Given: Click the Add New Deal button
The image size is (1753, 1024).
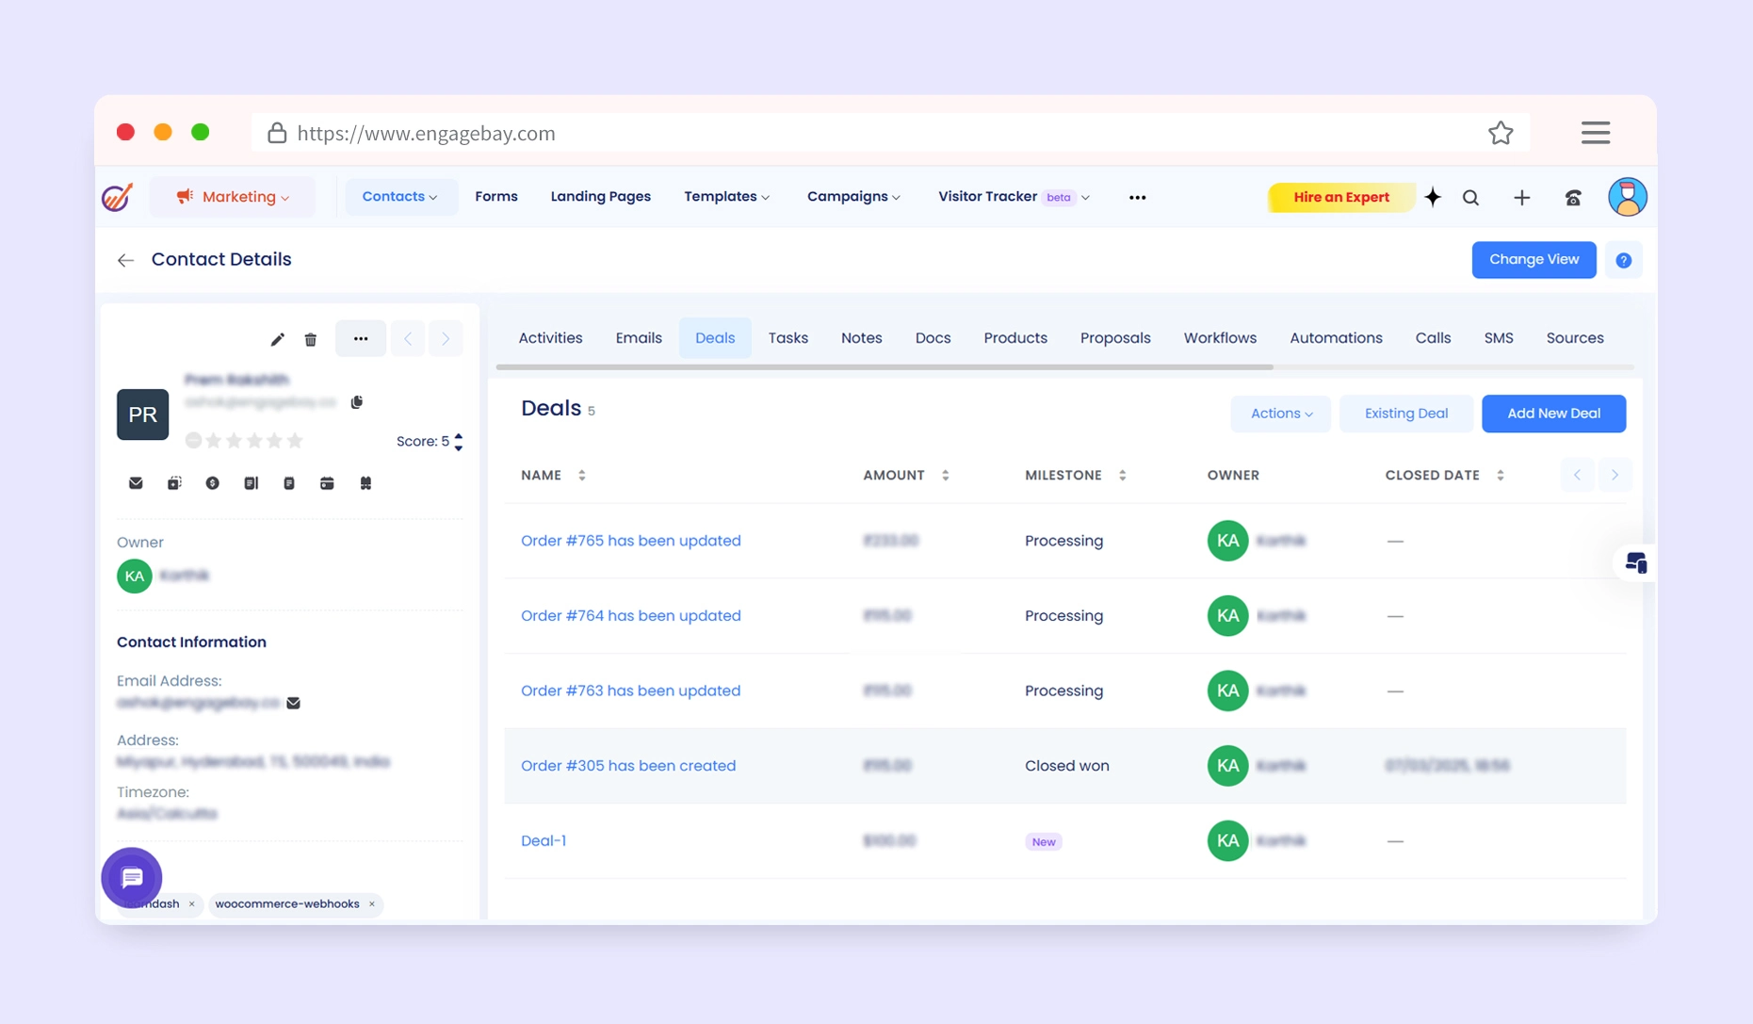Looking at the screenshot, I should [x=1552, y=414].
